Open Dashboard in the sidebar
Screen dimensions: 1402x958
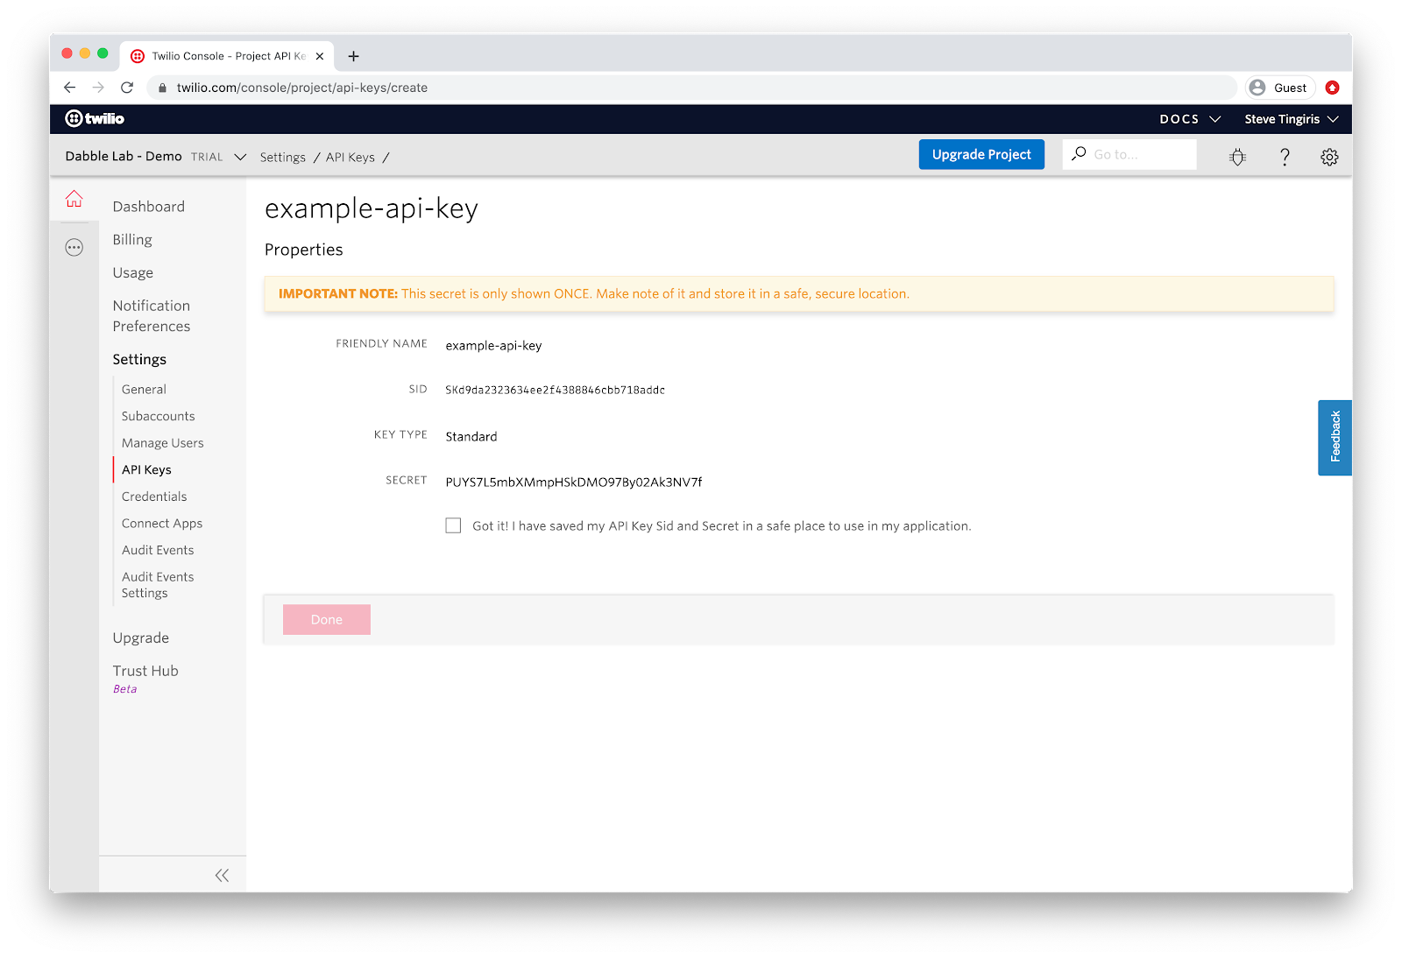pyautogui.click(x=149, y=207)
